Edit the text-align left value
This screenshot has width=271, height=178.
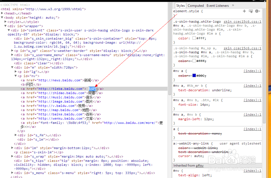pos(207,175)
